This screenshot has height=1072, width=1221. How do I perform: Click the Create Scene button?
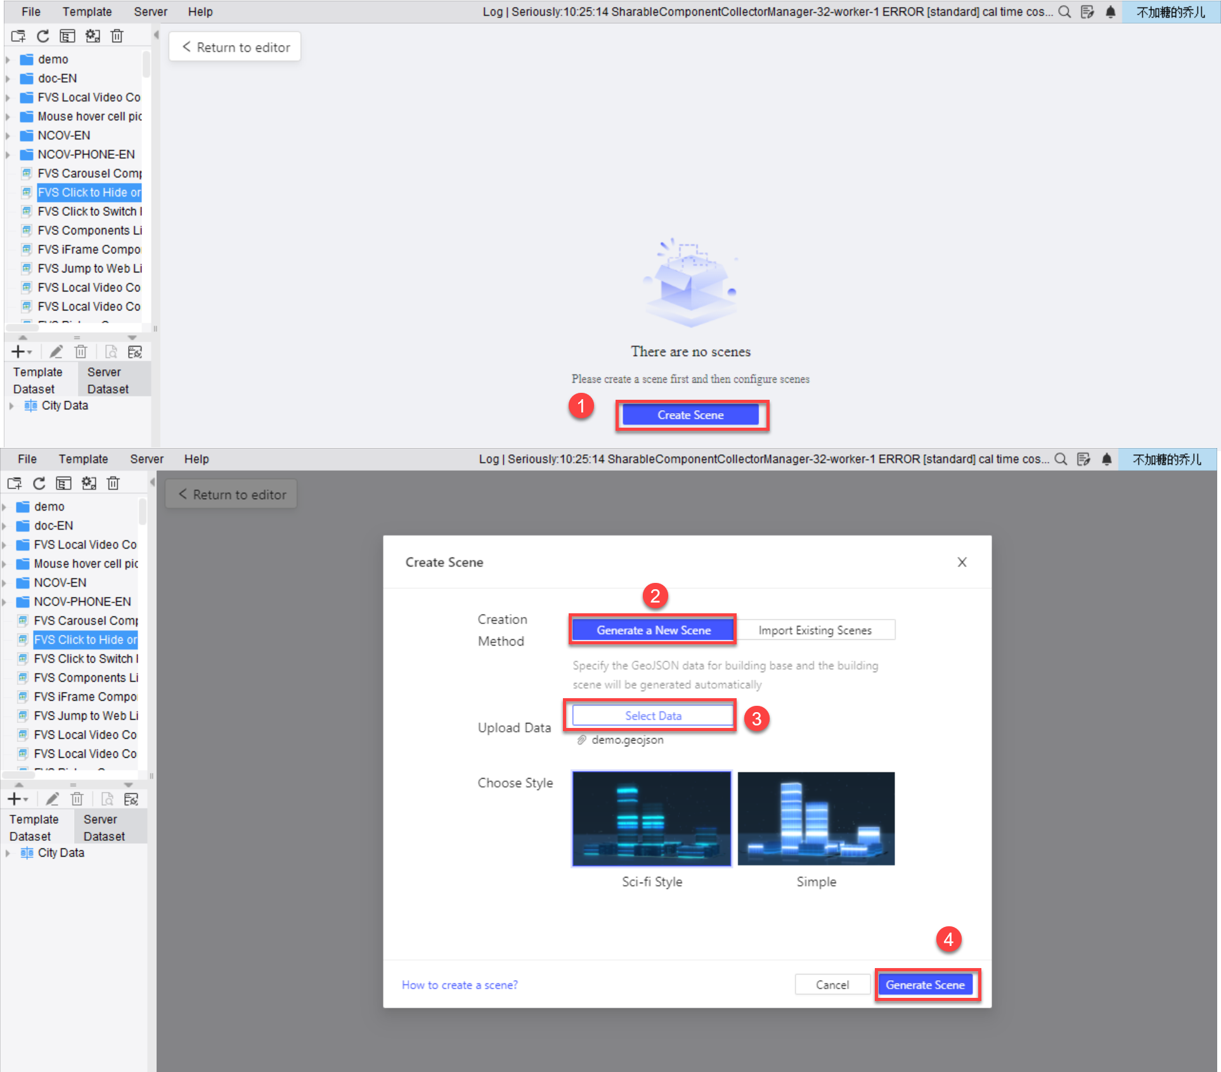(x=690, y=415)
